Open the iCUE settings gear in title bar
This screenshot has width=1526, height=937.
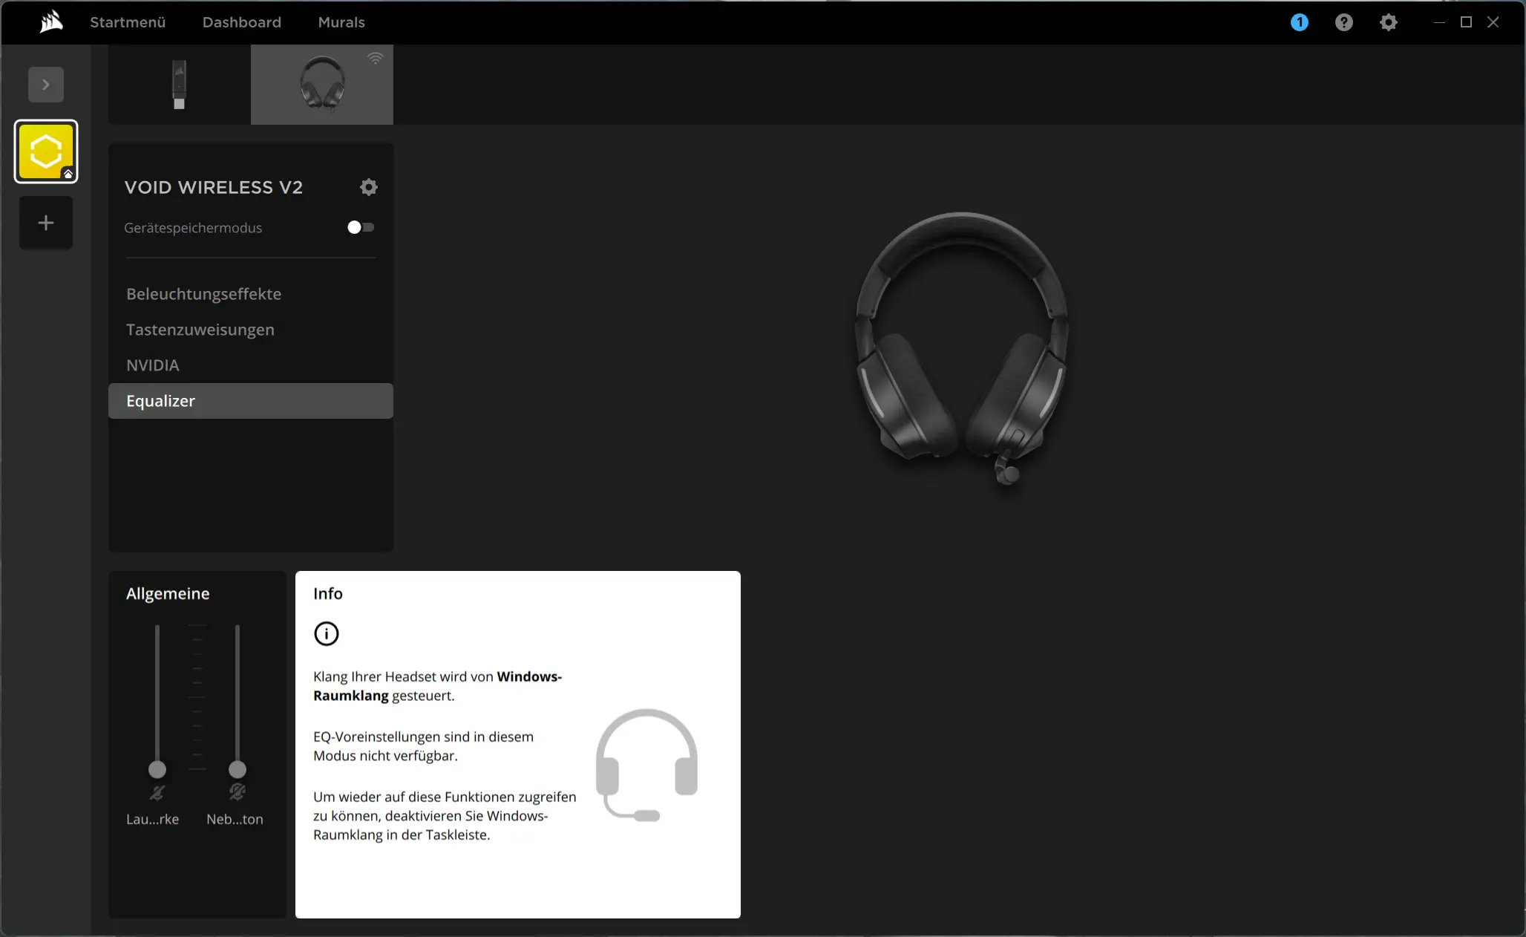coord(1388,22)
